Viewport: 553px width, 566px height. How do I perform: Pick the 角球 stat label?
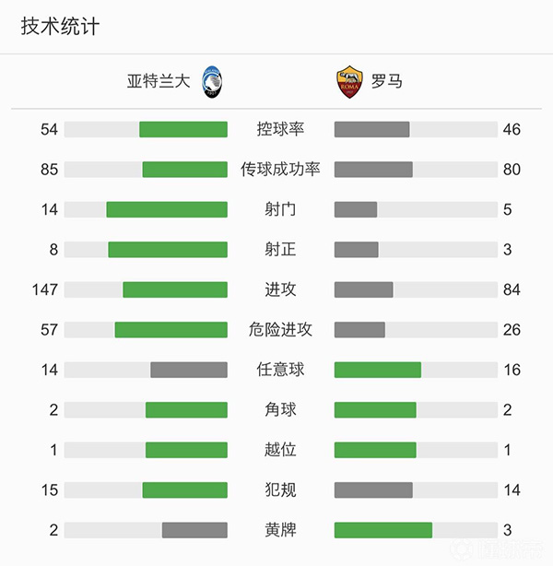[280, 409]
